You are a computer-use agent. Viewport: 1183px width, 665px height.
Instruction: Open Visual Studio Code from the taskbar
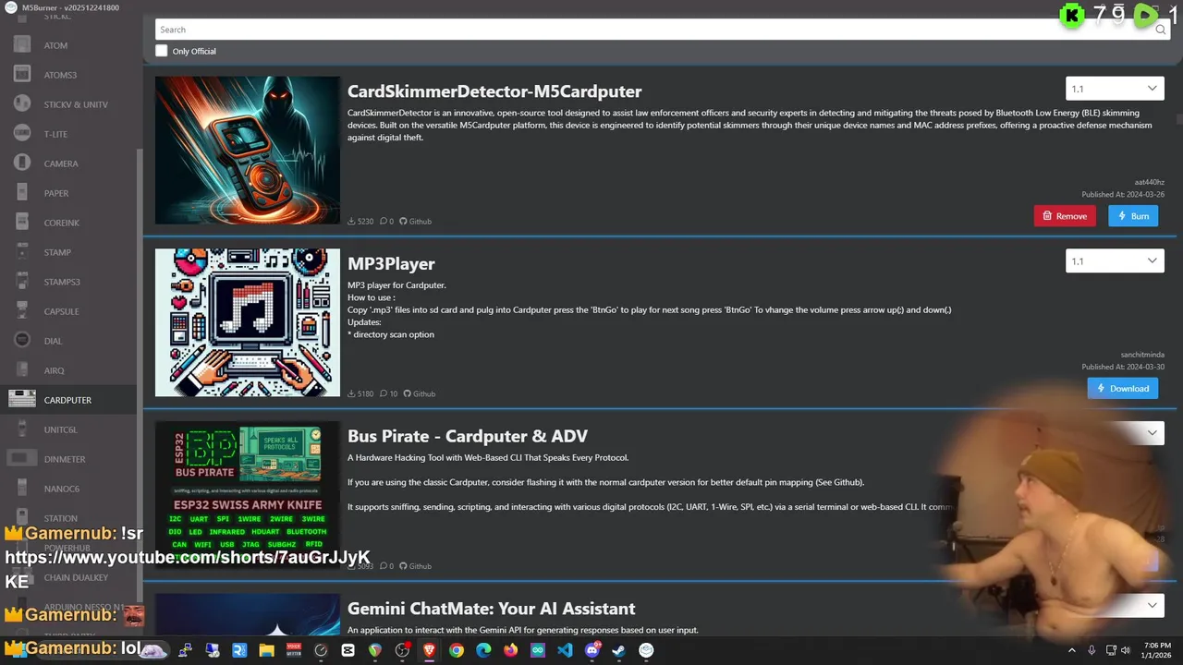565,650
